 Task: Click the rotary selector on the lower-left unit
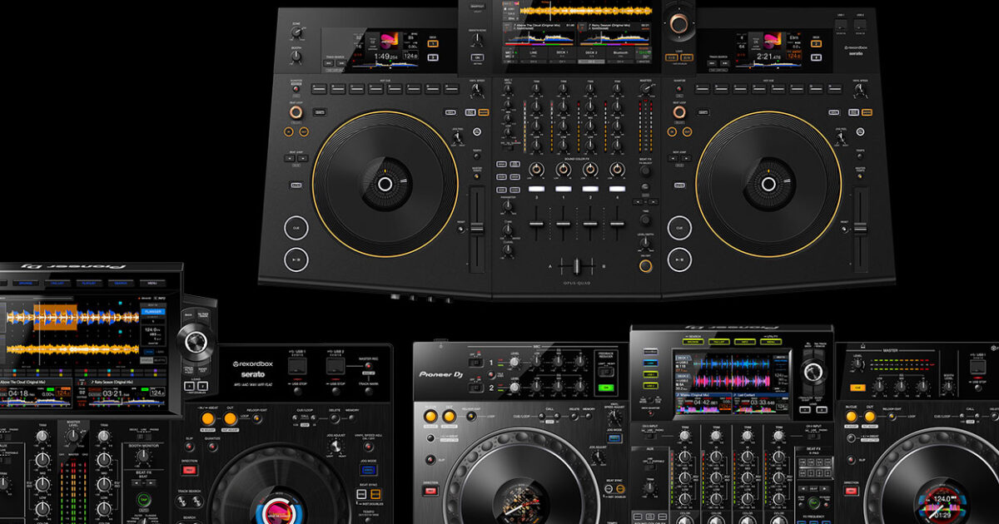pos(195,341)
